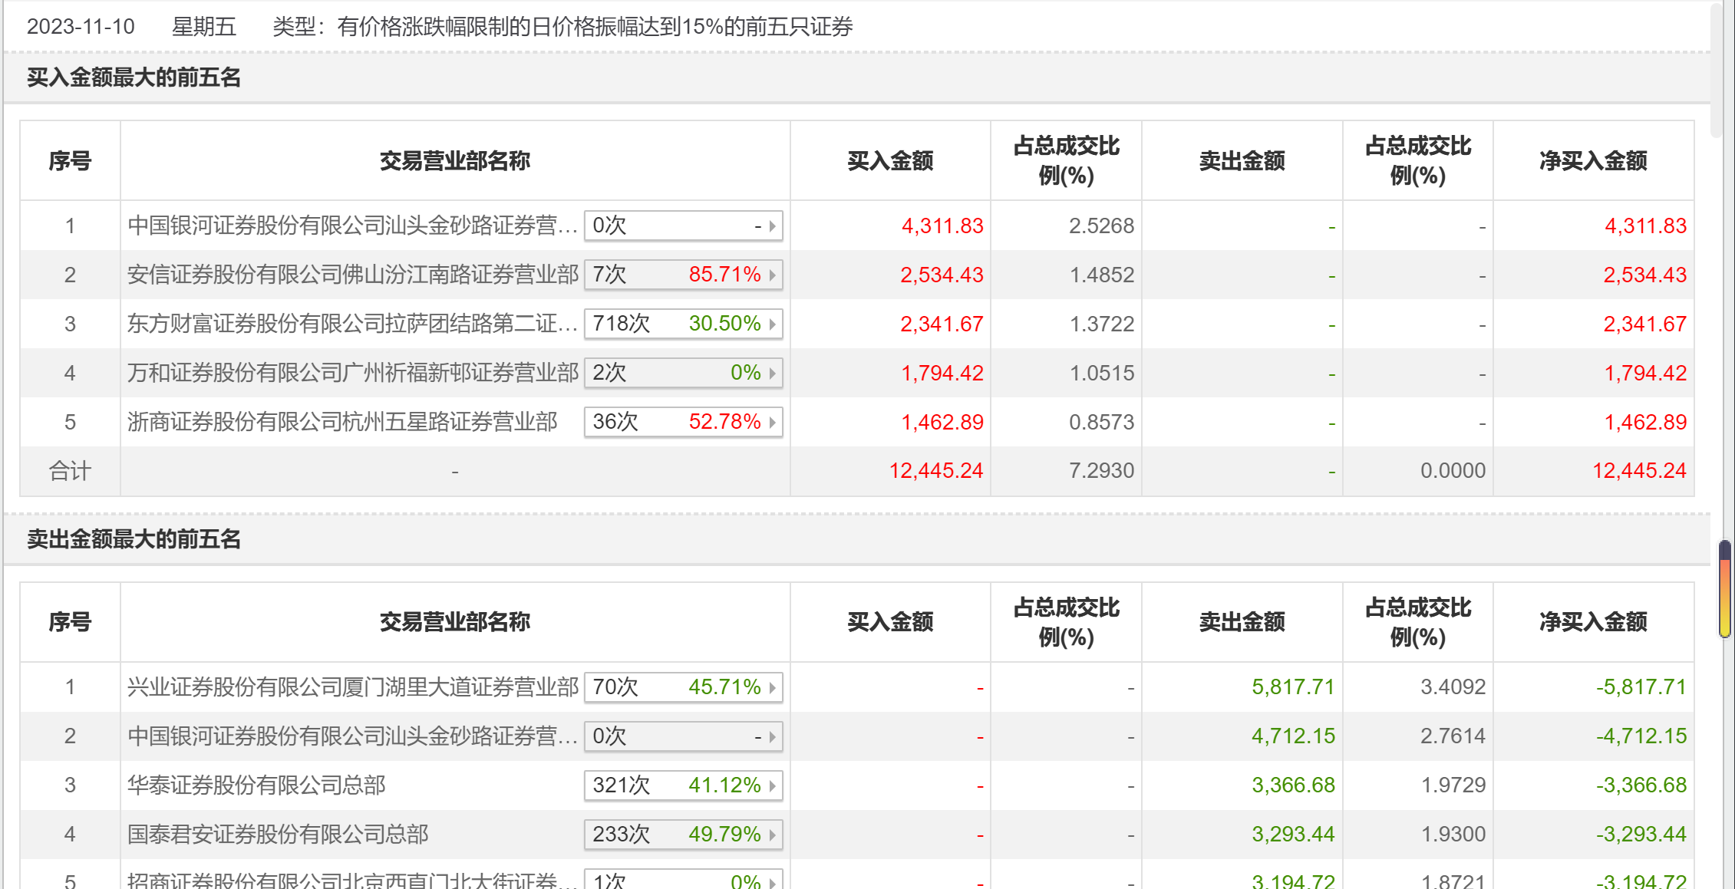The image size is (1735, 889).
Task: Click arrow icon beside 2次 0%
Action: (773, 373)
